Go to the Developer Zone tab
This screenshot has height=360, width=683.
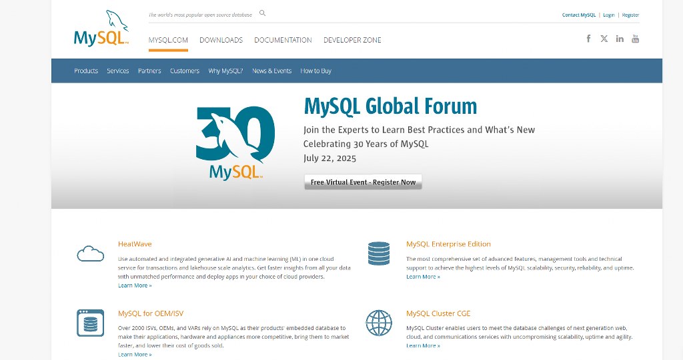tap(352, 40)
